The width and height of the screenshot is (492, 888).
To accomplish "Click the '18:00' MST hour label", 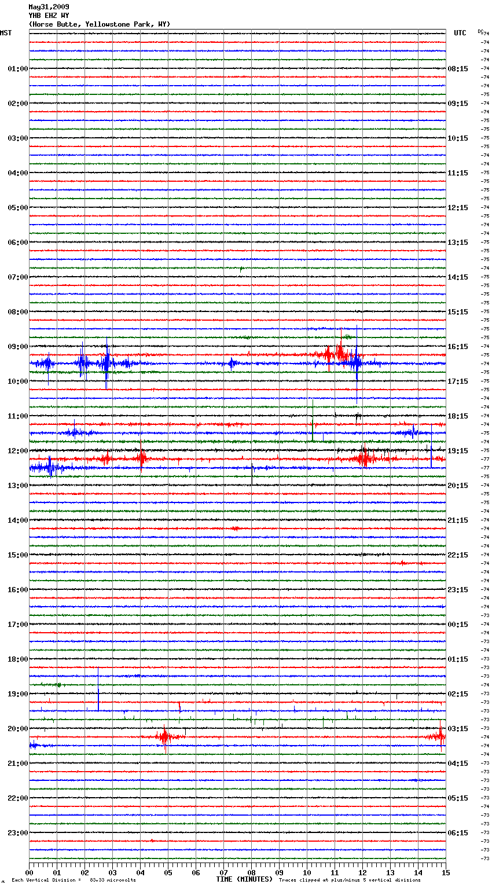I will (x=18, y=659).
